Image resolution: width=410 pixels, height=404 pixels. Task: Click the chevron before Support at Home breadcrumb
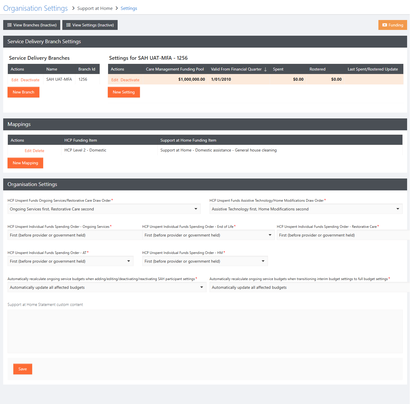[74, 8]
